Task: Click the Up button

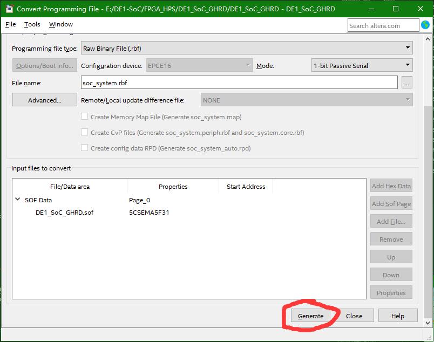Action: (391, 257)
